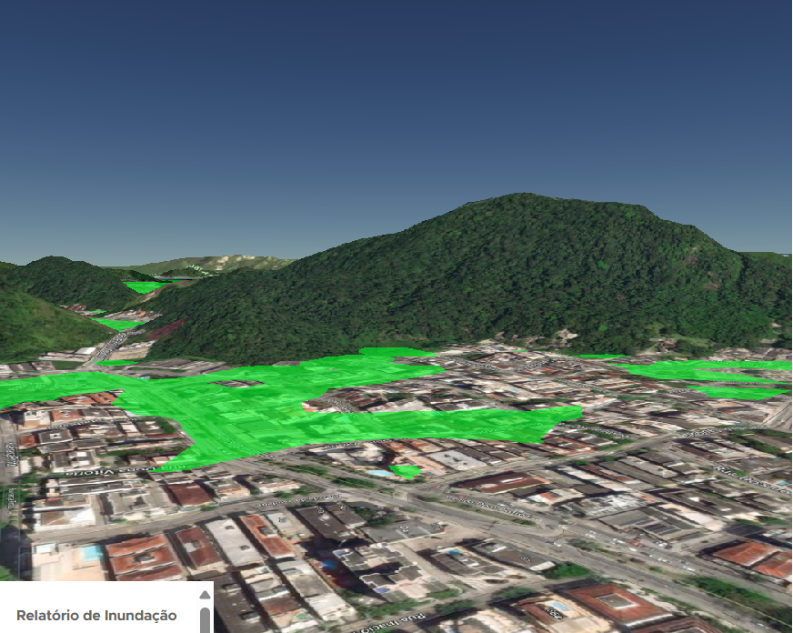Click the vertical street label on the left edge

(11, 455)
